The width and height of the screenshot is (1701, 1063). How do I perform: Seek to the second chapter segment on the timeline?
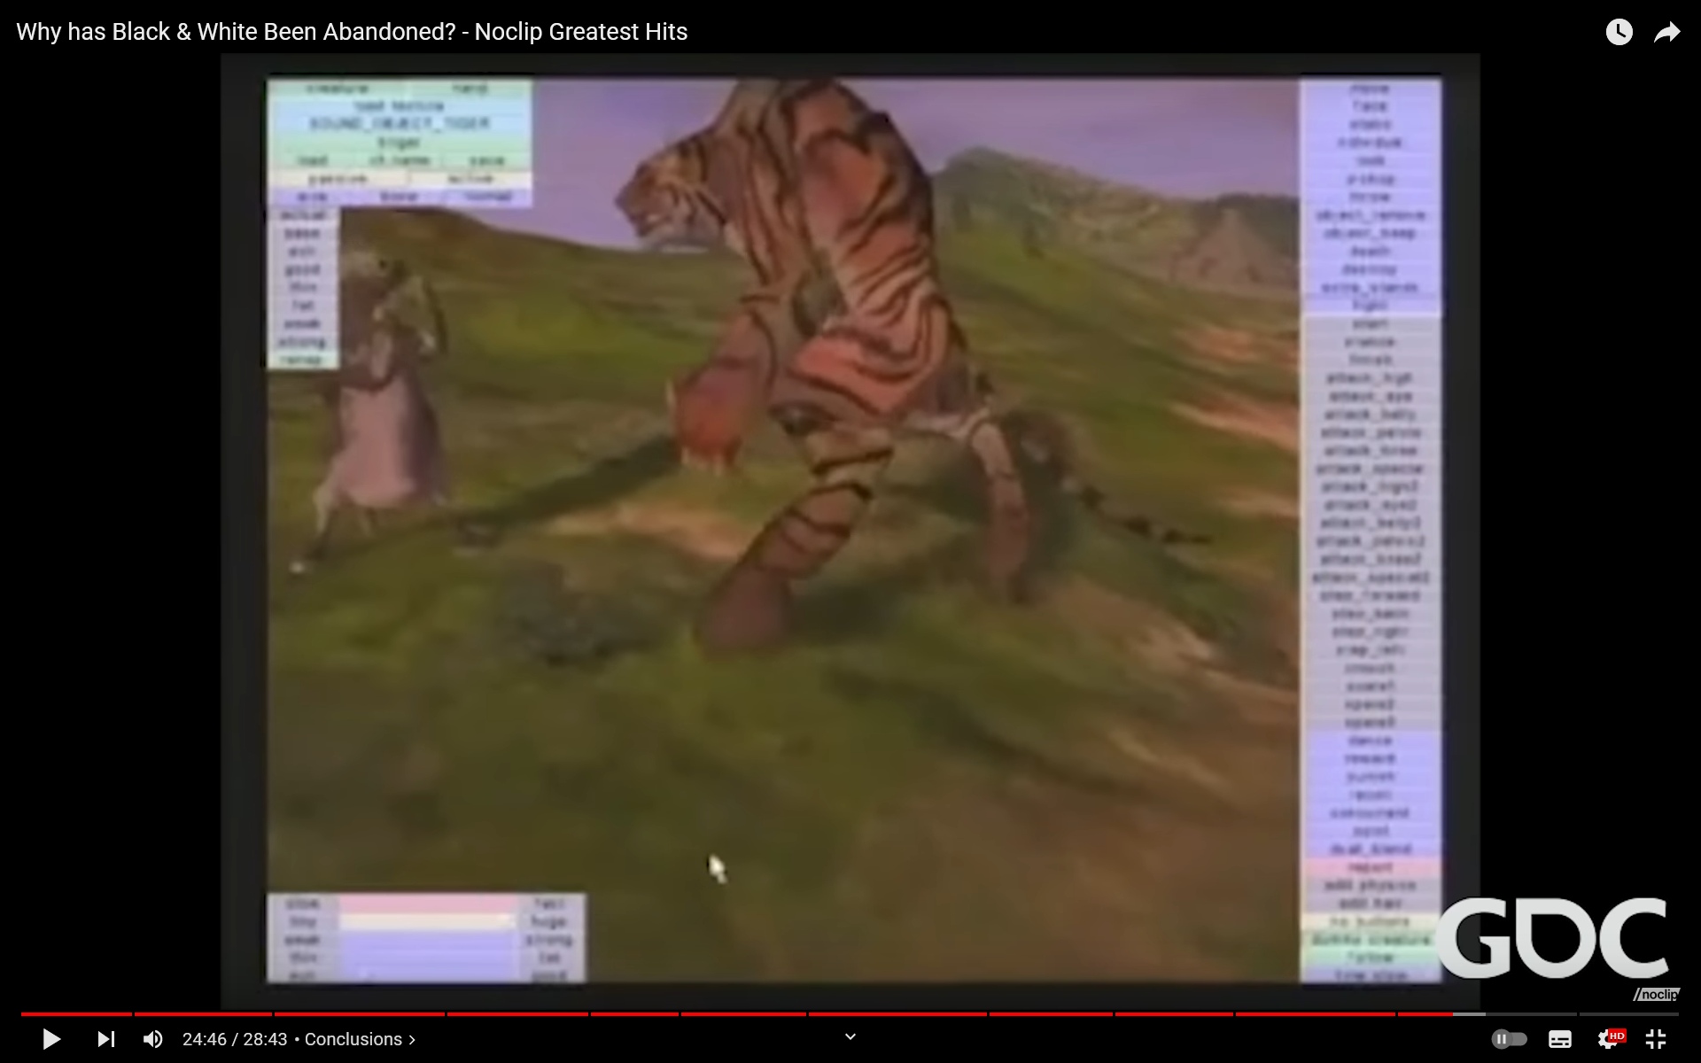(202, 1013)
